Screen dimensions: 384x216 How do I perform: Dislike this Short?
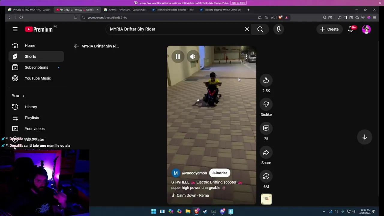(x=266, y=104)
